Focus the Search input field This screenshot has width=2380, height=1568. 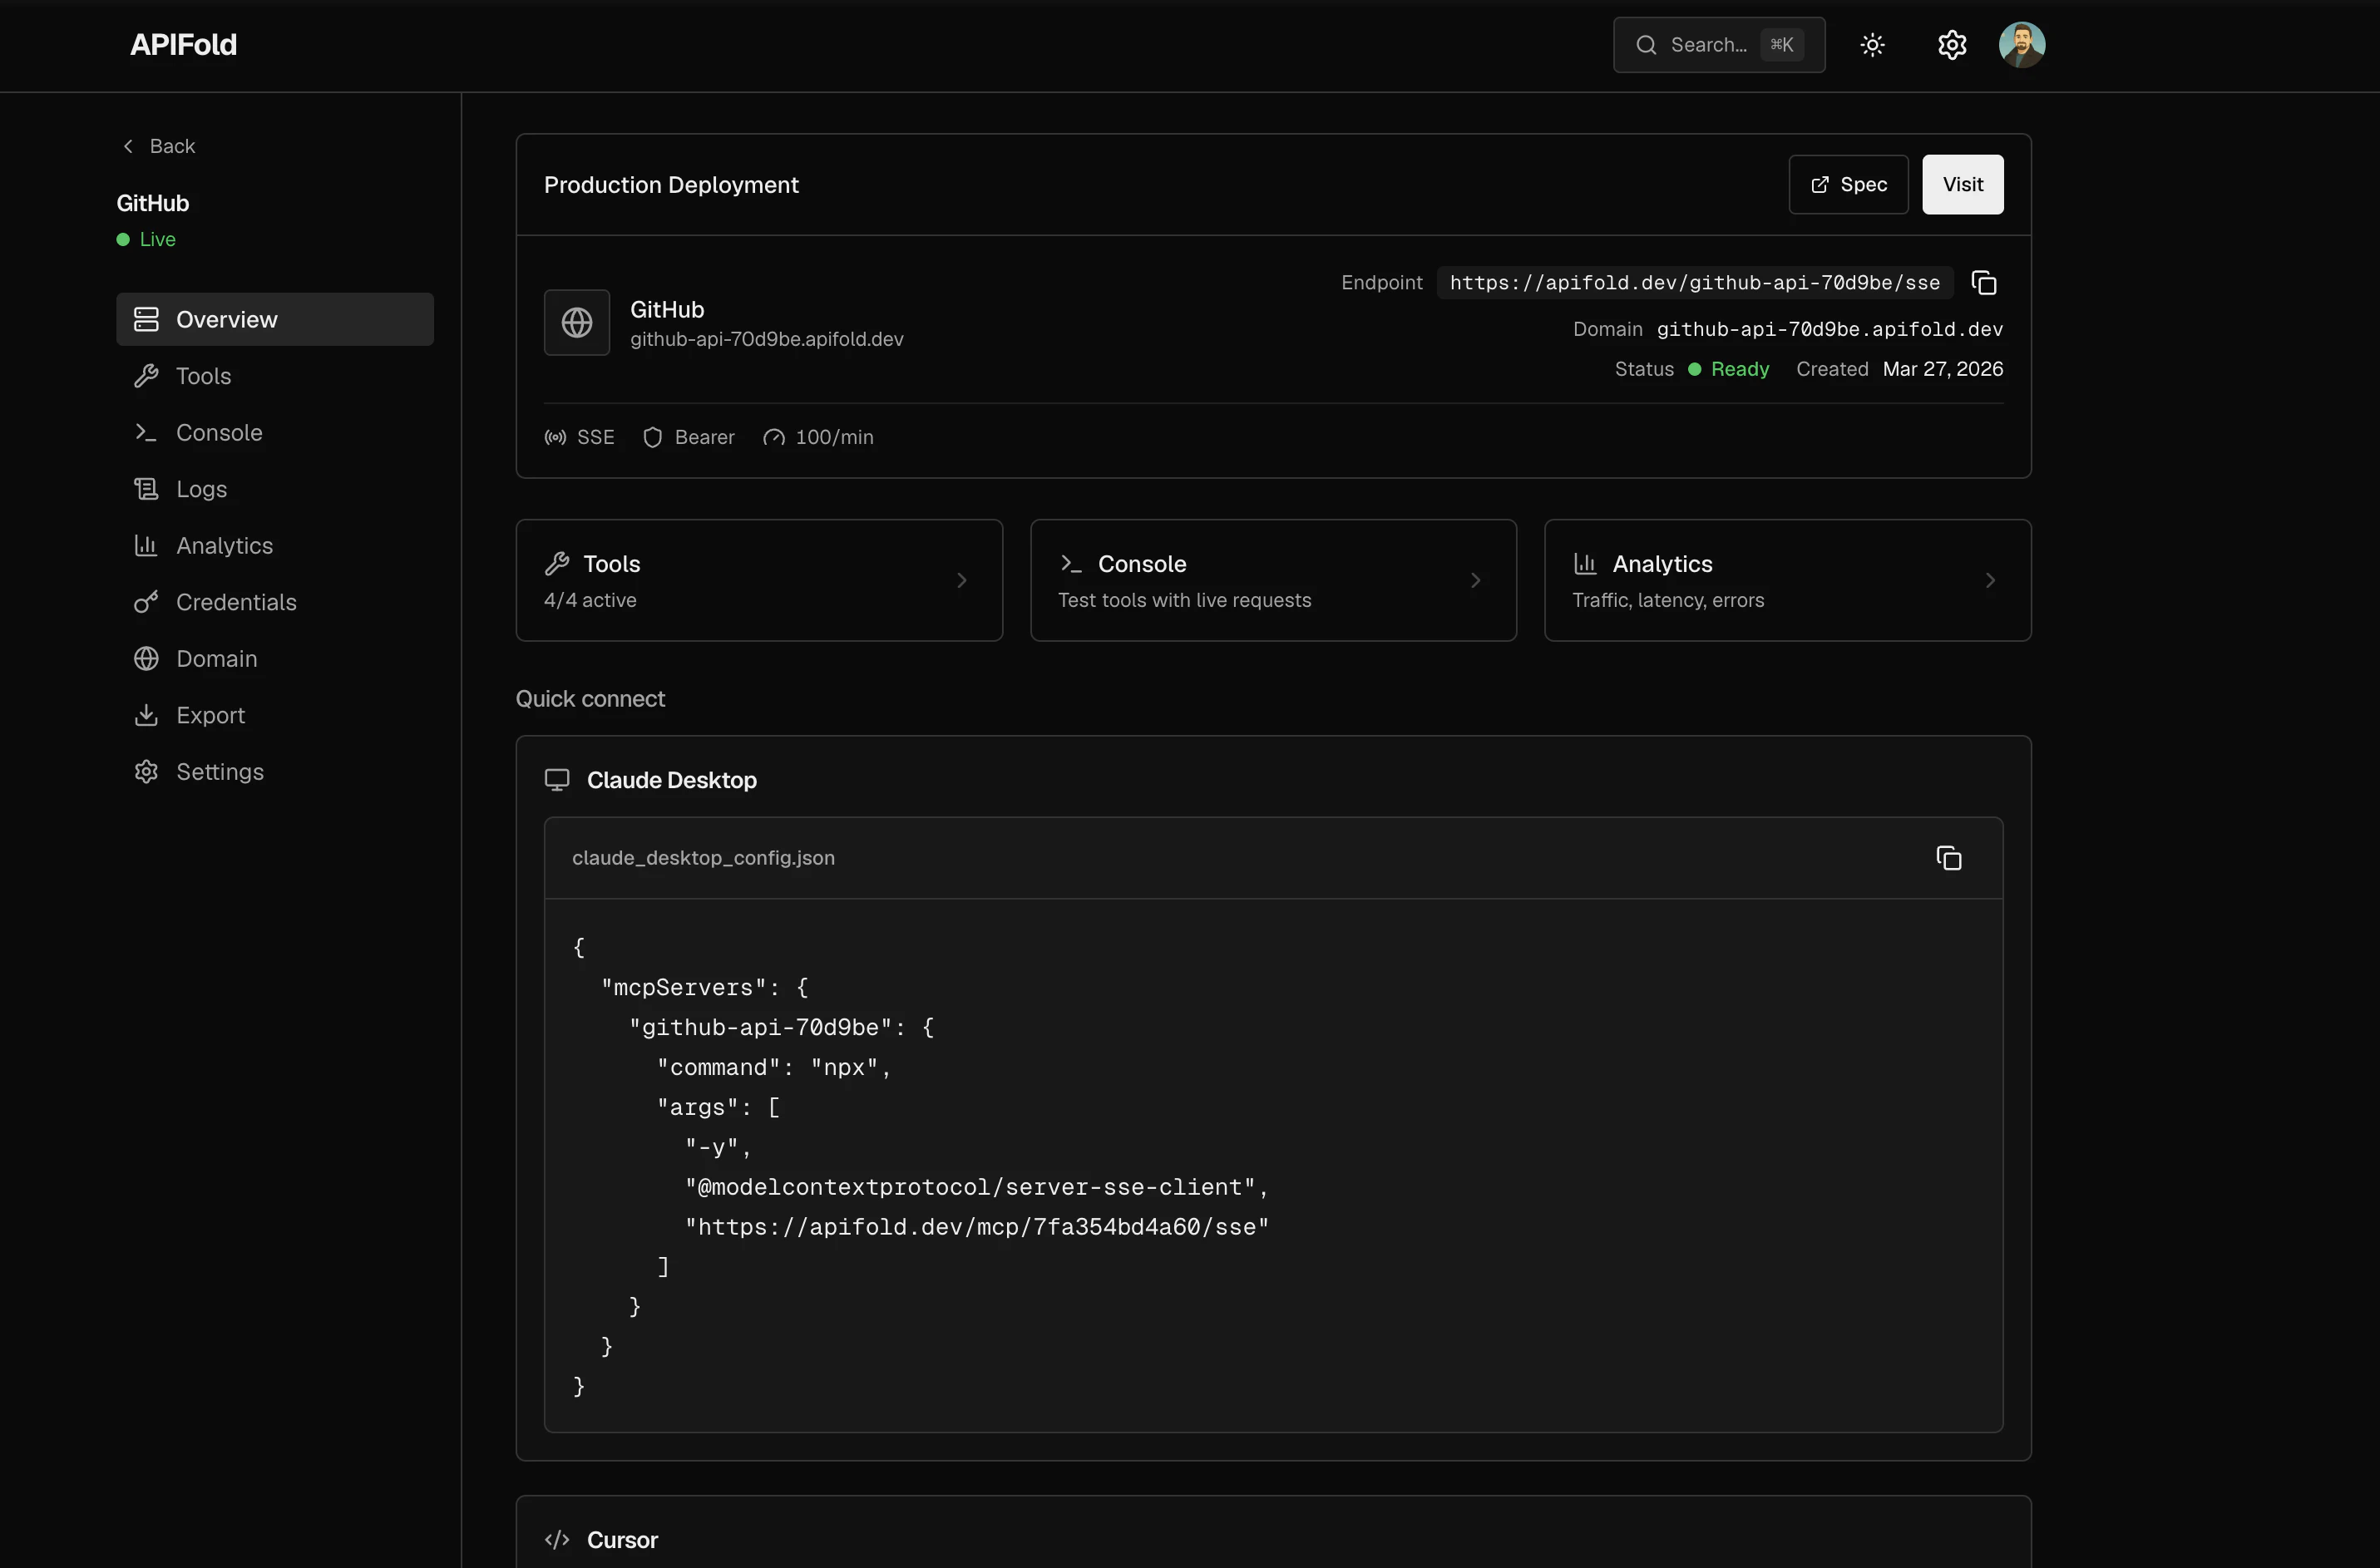pos(1708,45)
